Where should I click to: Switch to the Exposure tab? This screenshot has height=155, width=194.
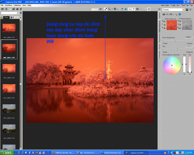pos(160,38)
